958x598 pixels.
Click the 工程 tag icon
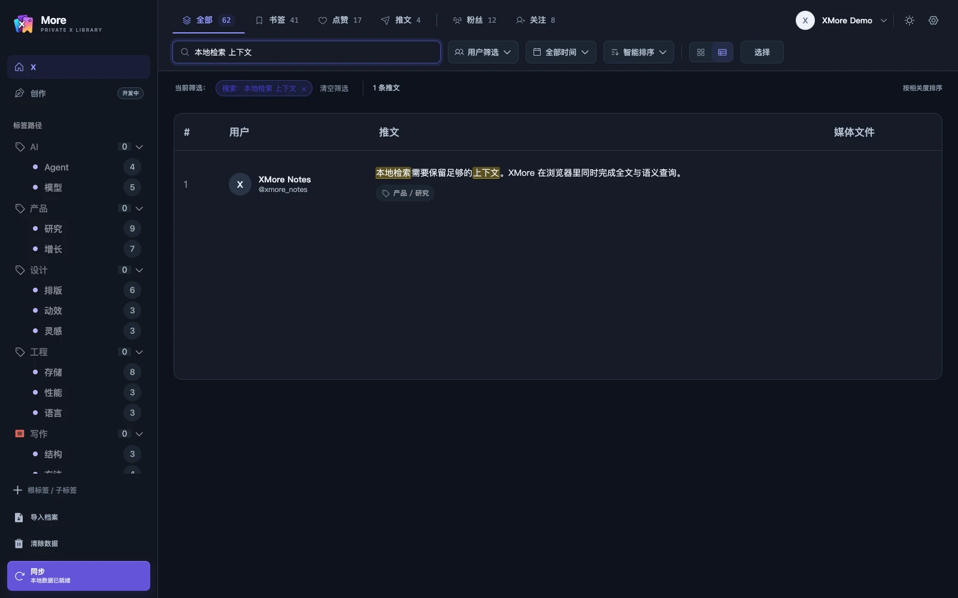tap(20, 352)
